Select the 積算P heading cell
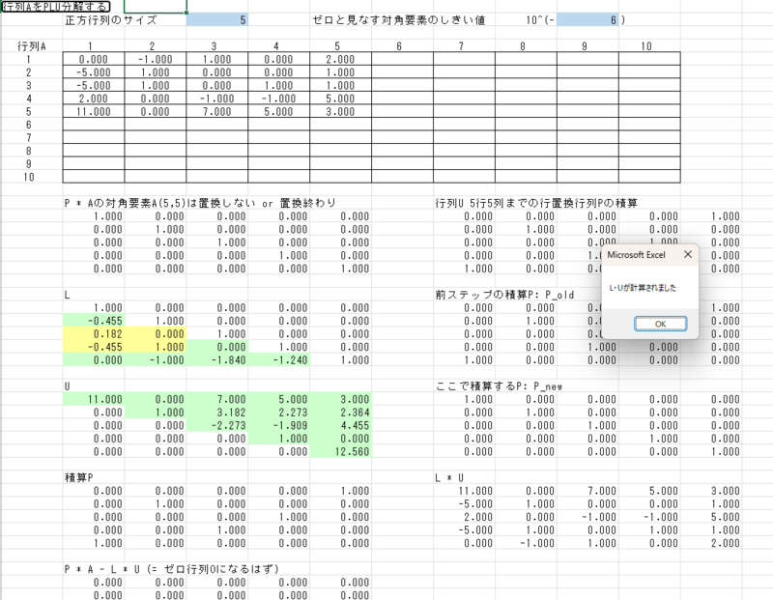The image size is (773, 600). click(79, 477)
